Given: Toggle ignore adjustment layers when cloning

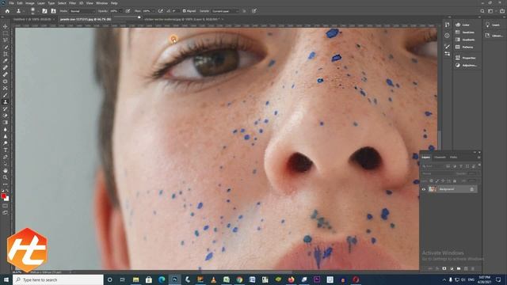Looking at the screenshot, I should (244, 11).
